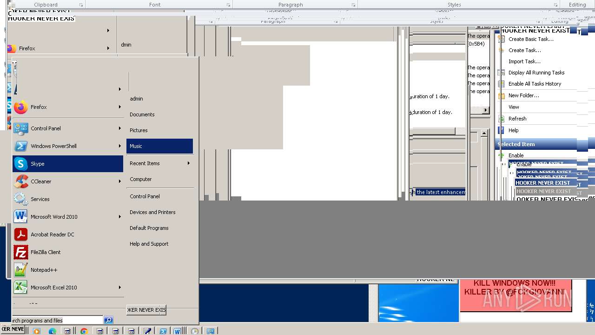Open Skype from the Start menu
Viewport: 595px width, 335px height.
(x=67, y=164)
